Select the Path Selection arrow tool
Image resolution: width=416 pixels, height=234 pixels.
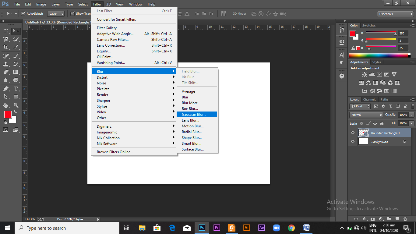click(6, 97)
